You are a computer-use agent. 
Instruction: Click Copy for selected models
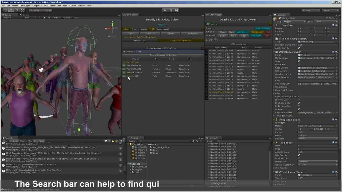click(244, 36)
